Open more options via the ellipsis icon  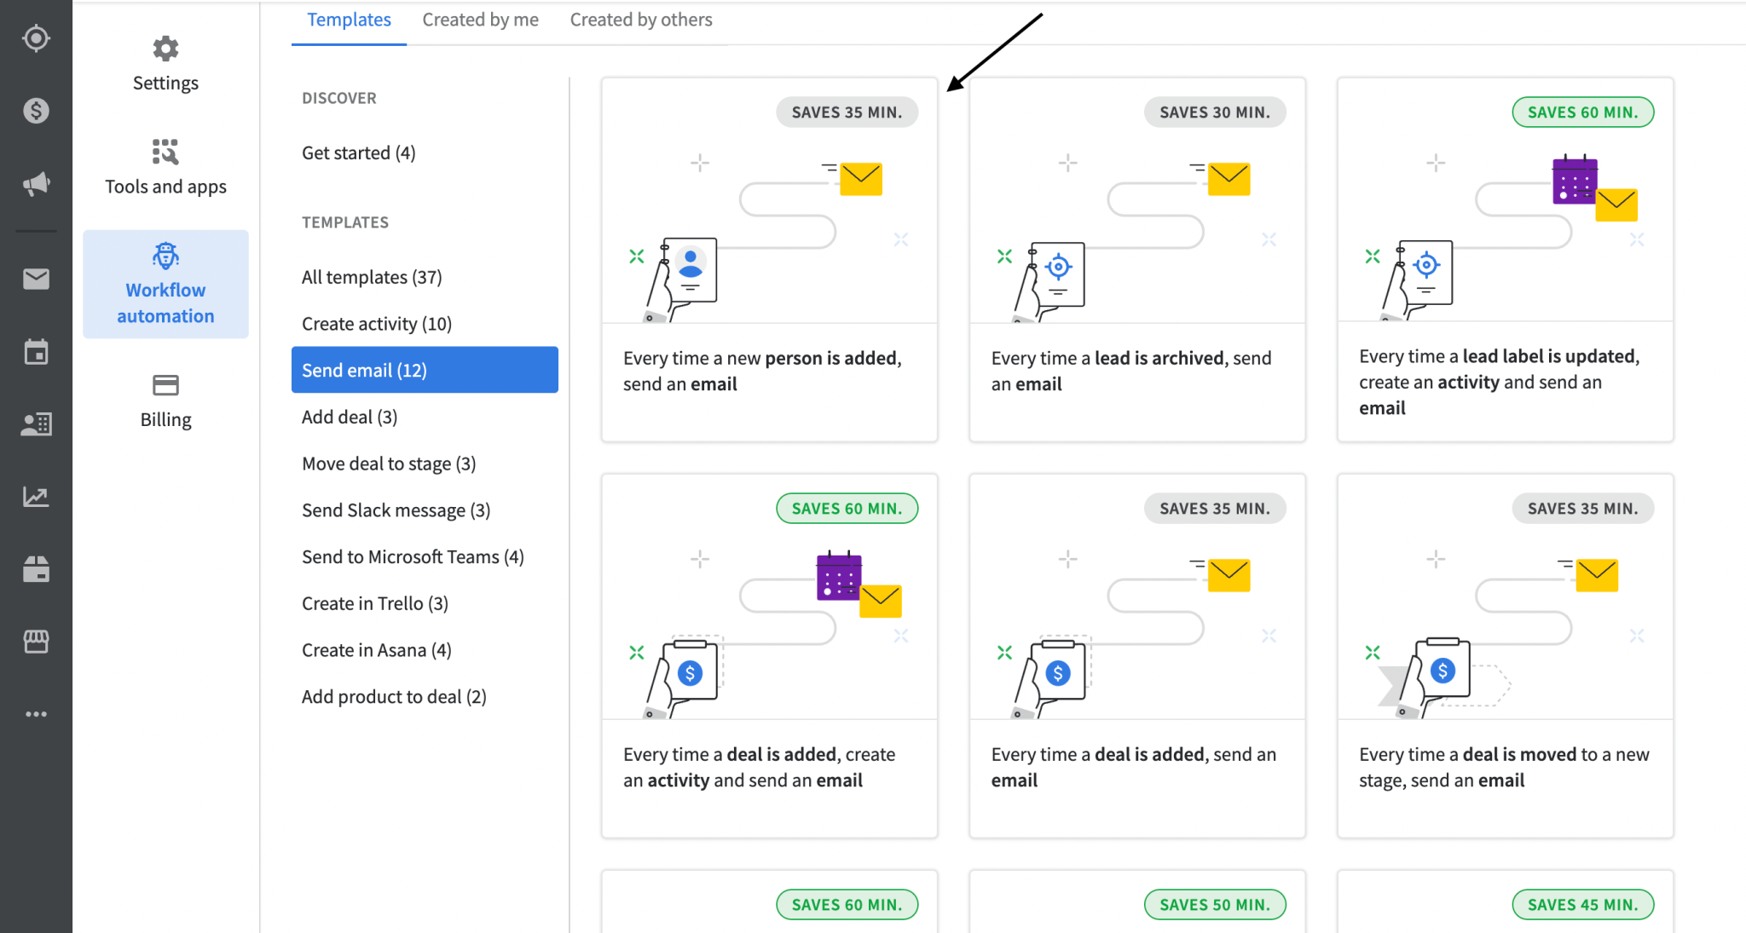pos(36,714)
